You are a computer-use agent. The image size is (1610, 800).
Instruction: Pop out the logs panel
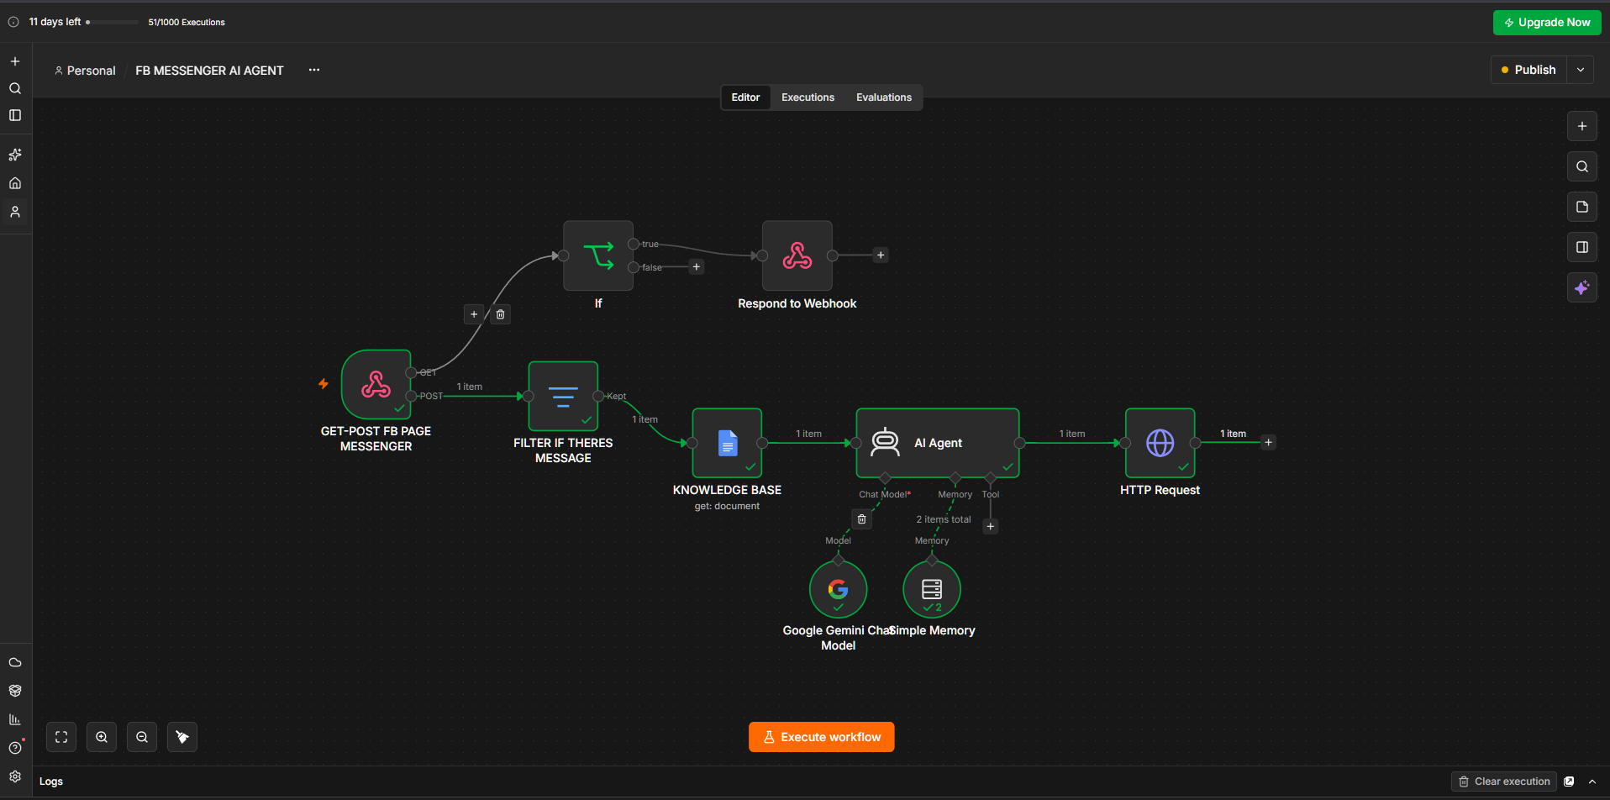pyautogui.click(x=1569, y=782)
